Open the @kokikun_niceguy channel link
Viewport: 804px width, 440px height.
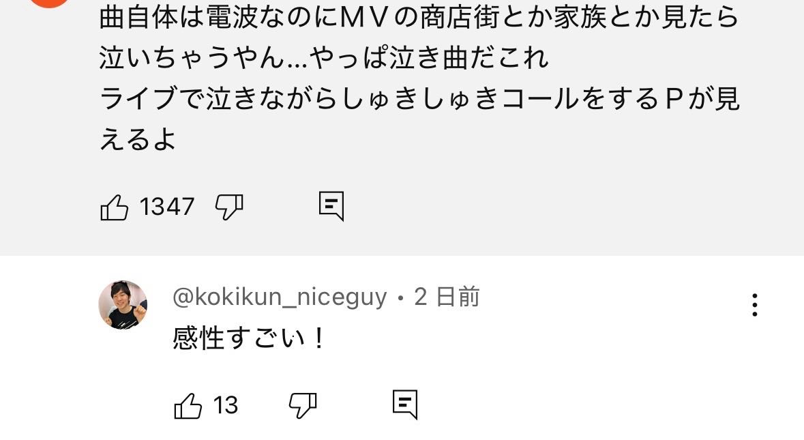(280, 297)
